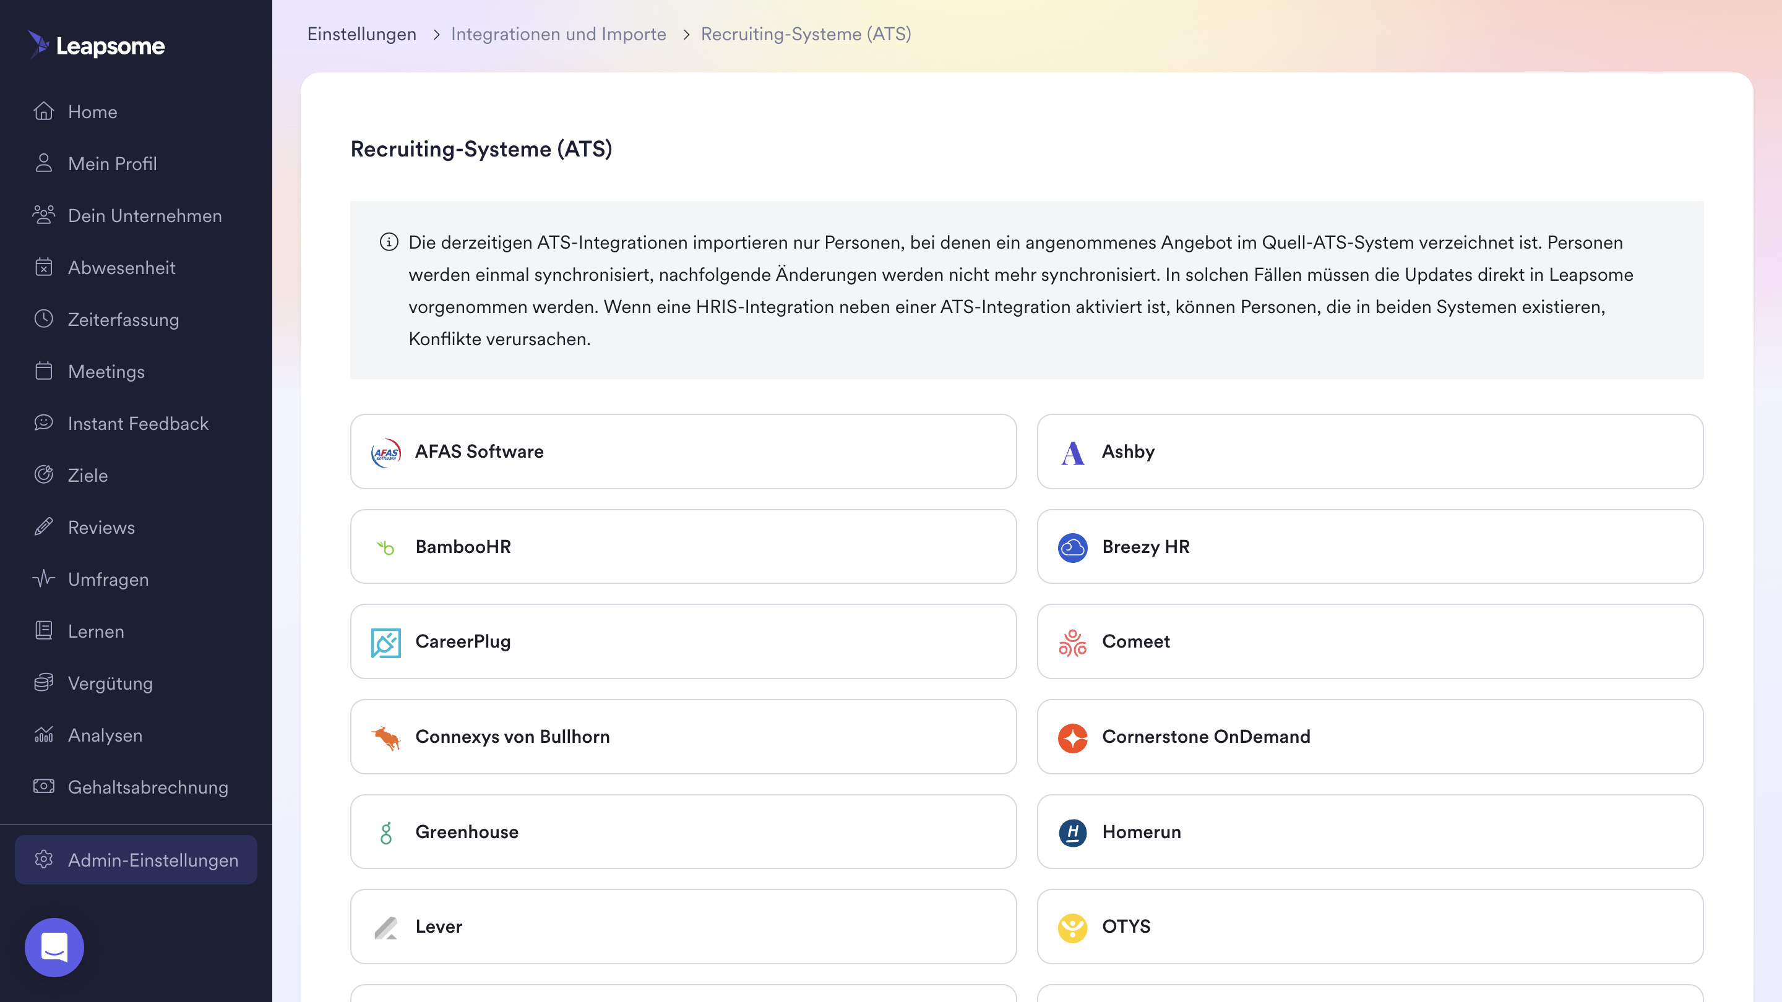This screenshot has height=1002, width=1782.
Task: Open the Lever integration card
Action: point(684,927)
